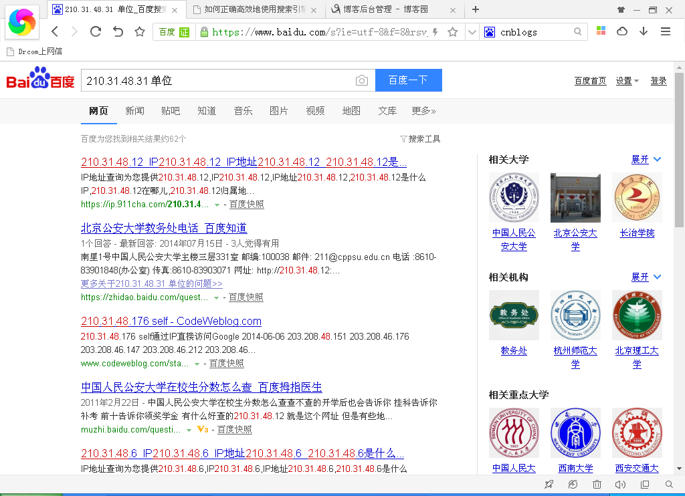Click the browser back arrow
The image size is (685, 496).
pyautogui.click(x=55, y=31)
